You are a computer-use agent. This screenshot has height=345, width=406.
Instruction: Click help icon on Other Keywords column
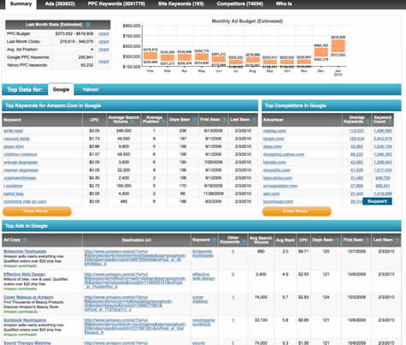[244, 242]
